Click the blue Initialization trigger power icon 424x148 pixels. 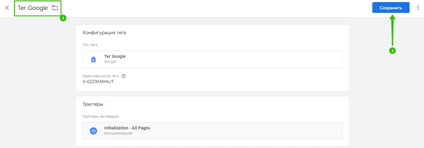(x=93, y=131)
